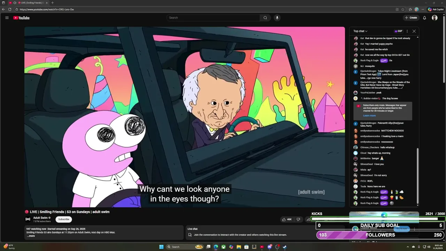
Task: Open the Adult Swim channel name
Action: point(40,218)
